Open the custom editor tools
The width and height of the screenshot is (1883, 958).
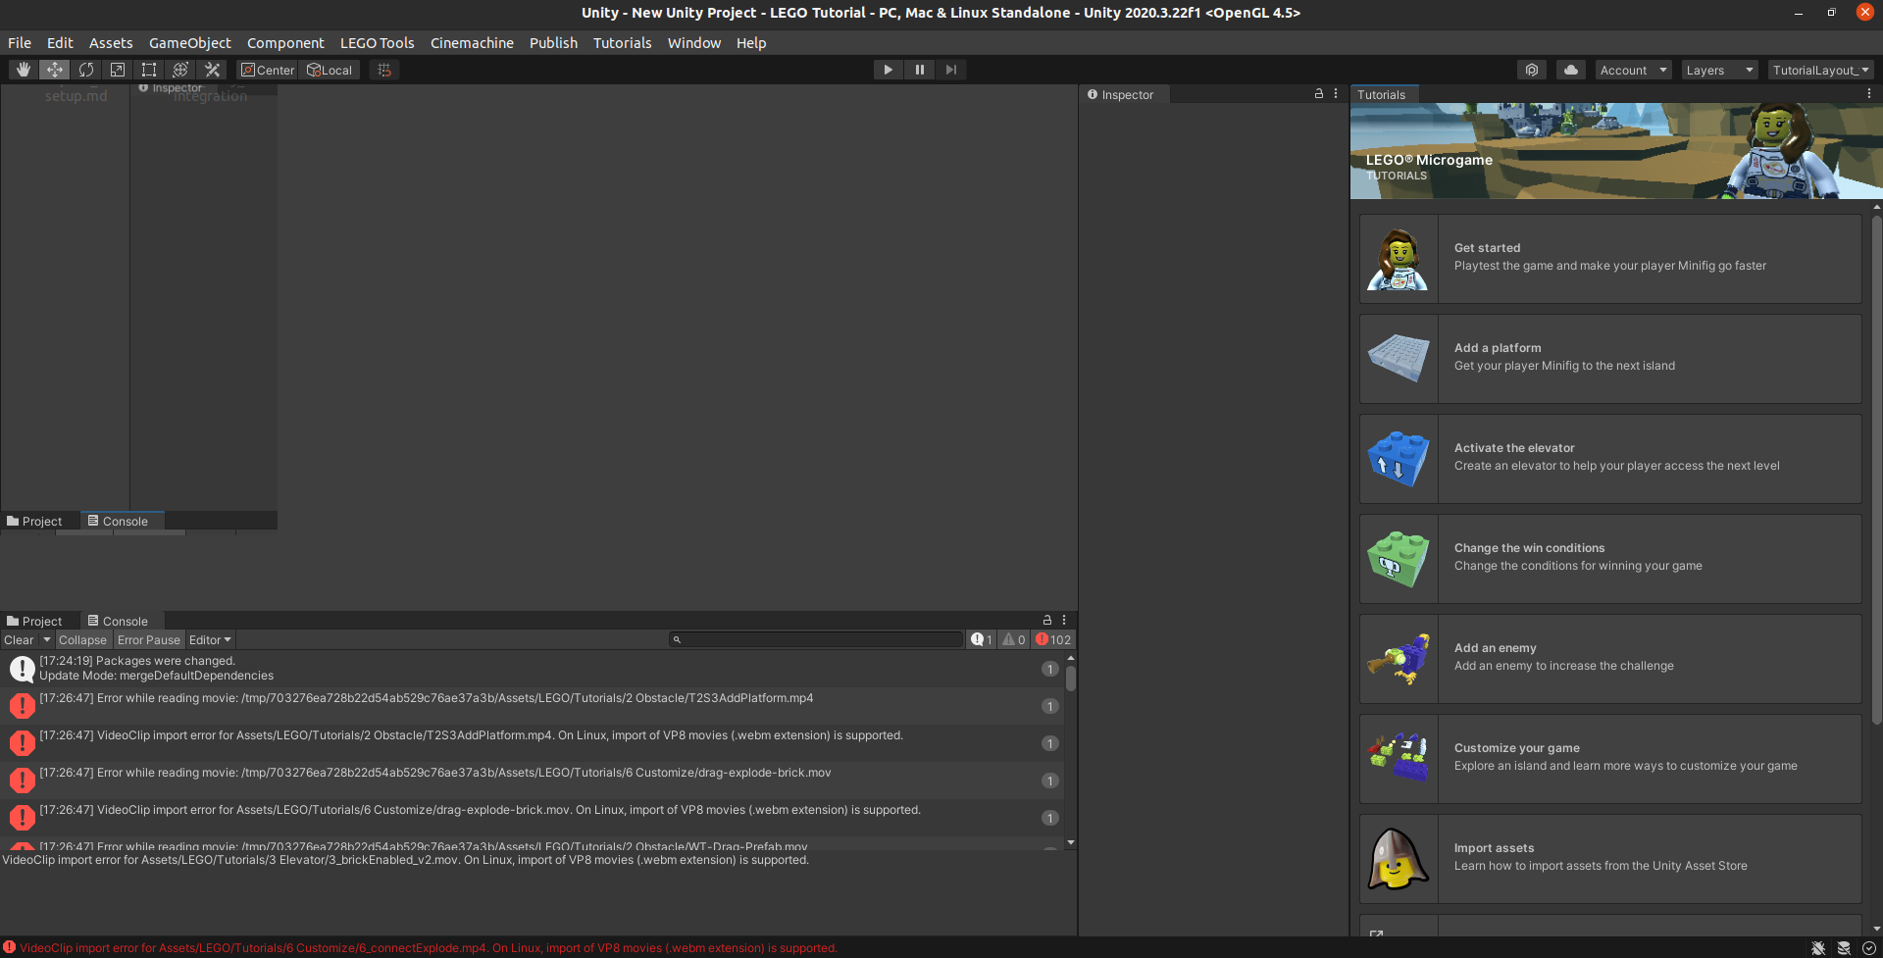tap(212, 70)
